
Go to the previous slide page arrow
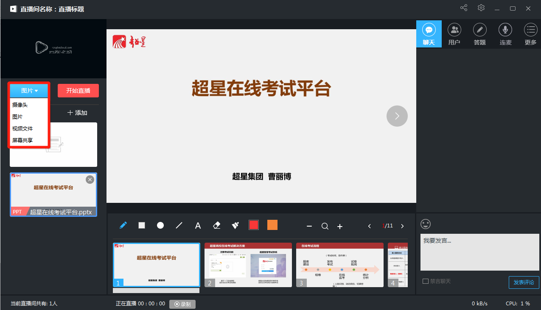(370, 226)
